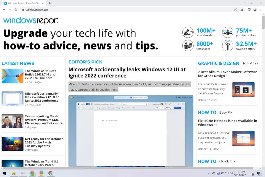Click the Windows Report logo
This screenshot has height=177, width=265.
click(x=31, y=21)
